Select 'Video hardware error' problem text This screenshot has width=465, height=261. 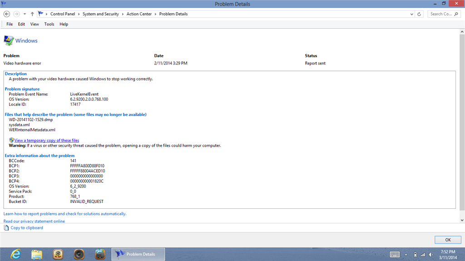coord(22,63)
